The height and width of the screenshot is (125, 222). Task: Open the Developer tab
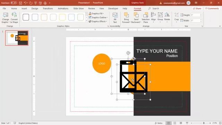[x=113, y=8]
